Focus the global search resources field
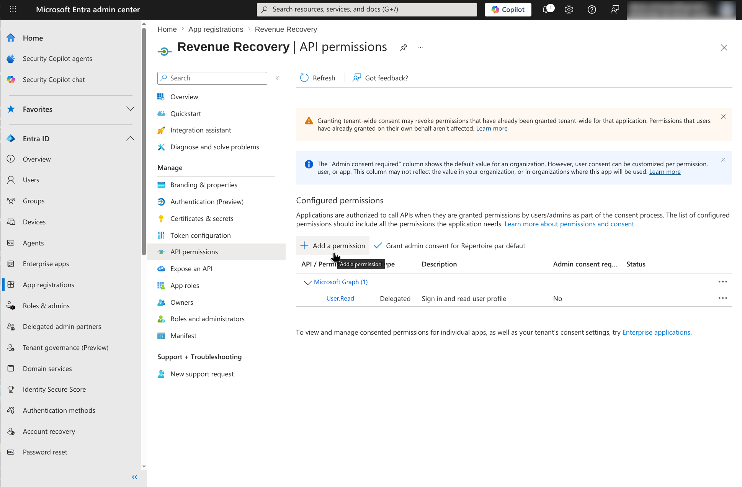This screenshot has height=487, width=742. [367, 10]
